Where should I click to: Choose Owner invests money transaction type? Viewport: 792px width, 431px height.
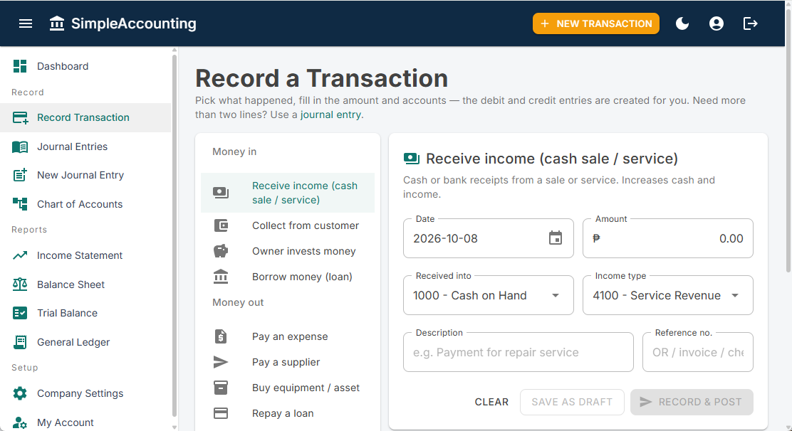tap(288, 251)
